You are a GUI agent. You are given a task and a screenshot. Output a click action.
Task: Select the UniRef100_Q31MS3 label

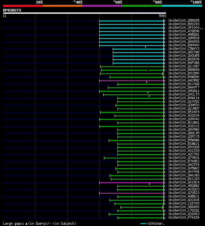tap(184, 214)
